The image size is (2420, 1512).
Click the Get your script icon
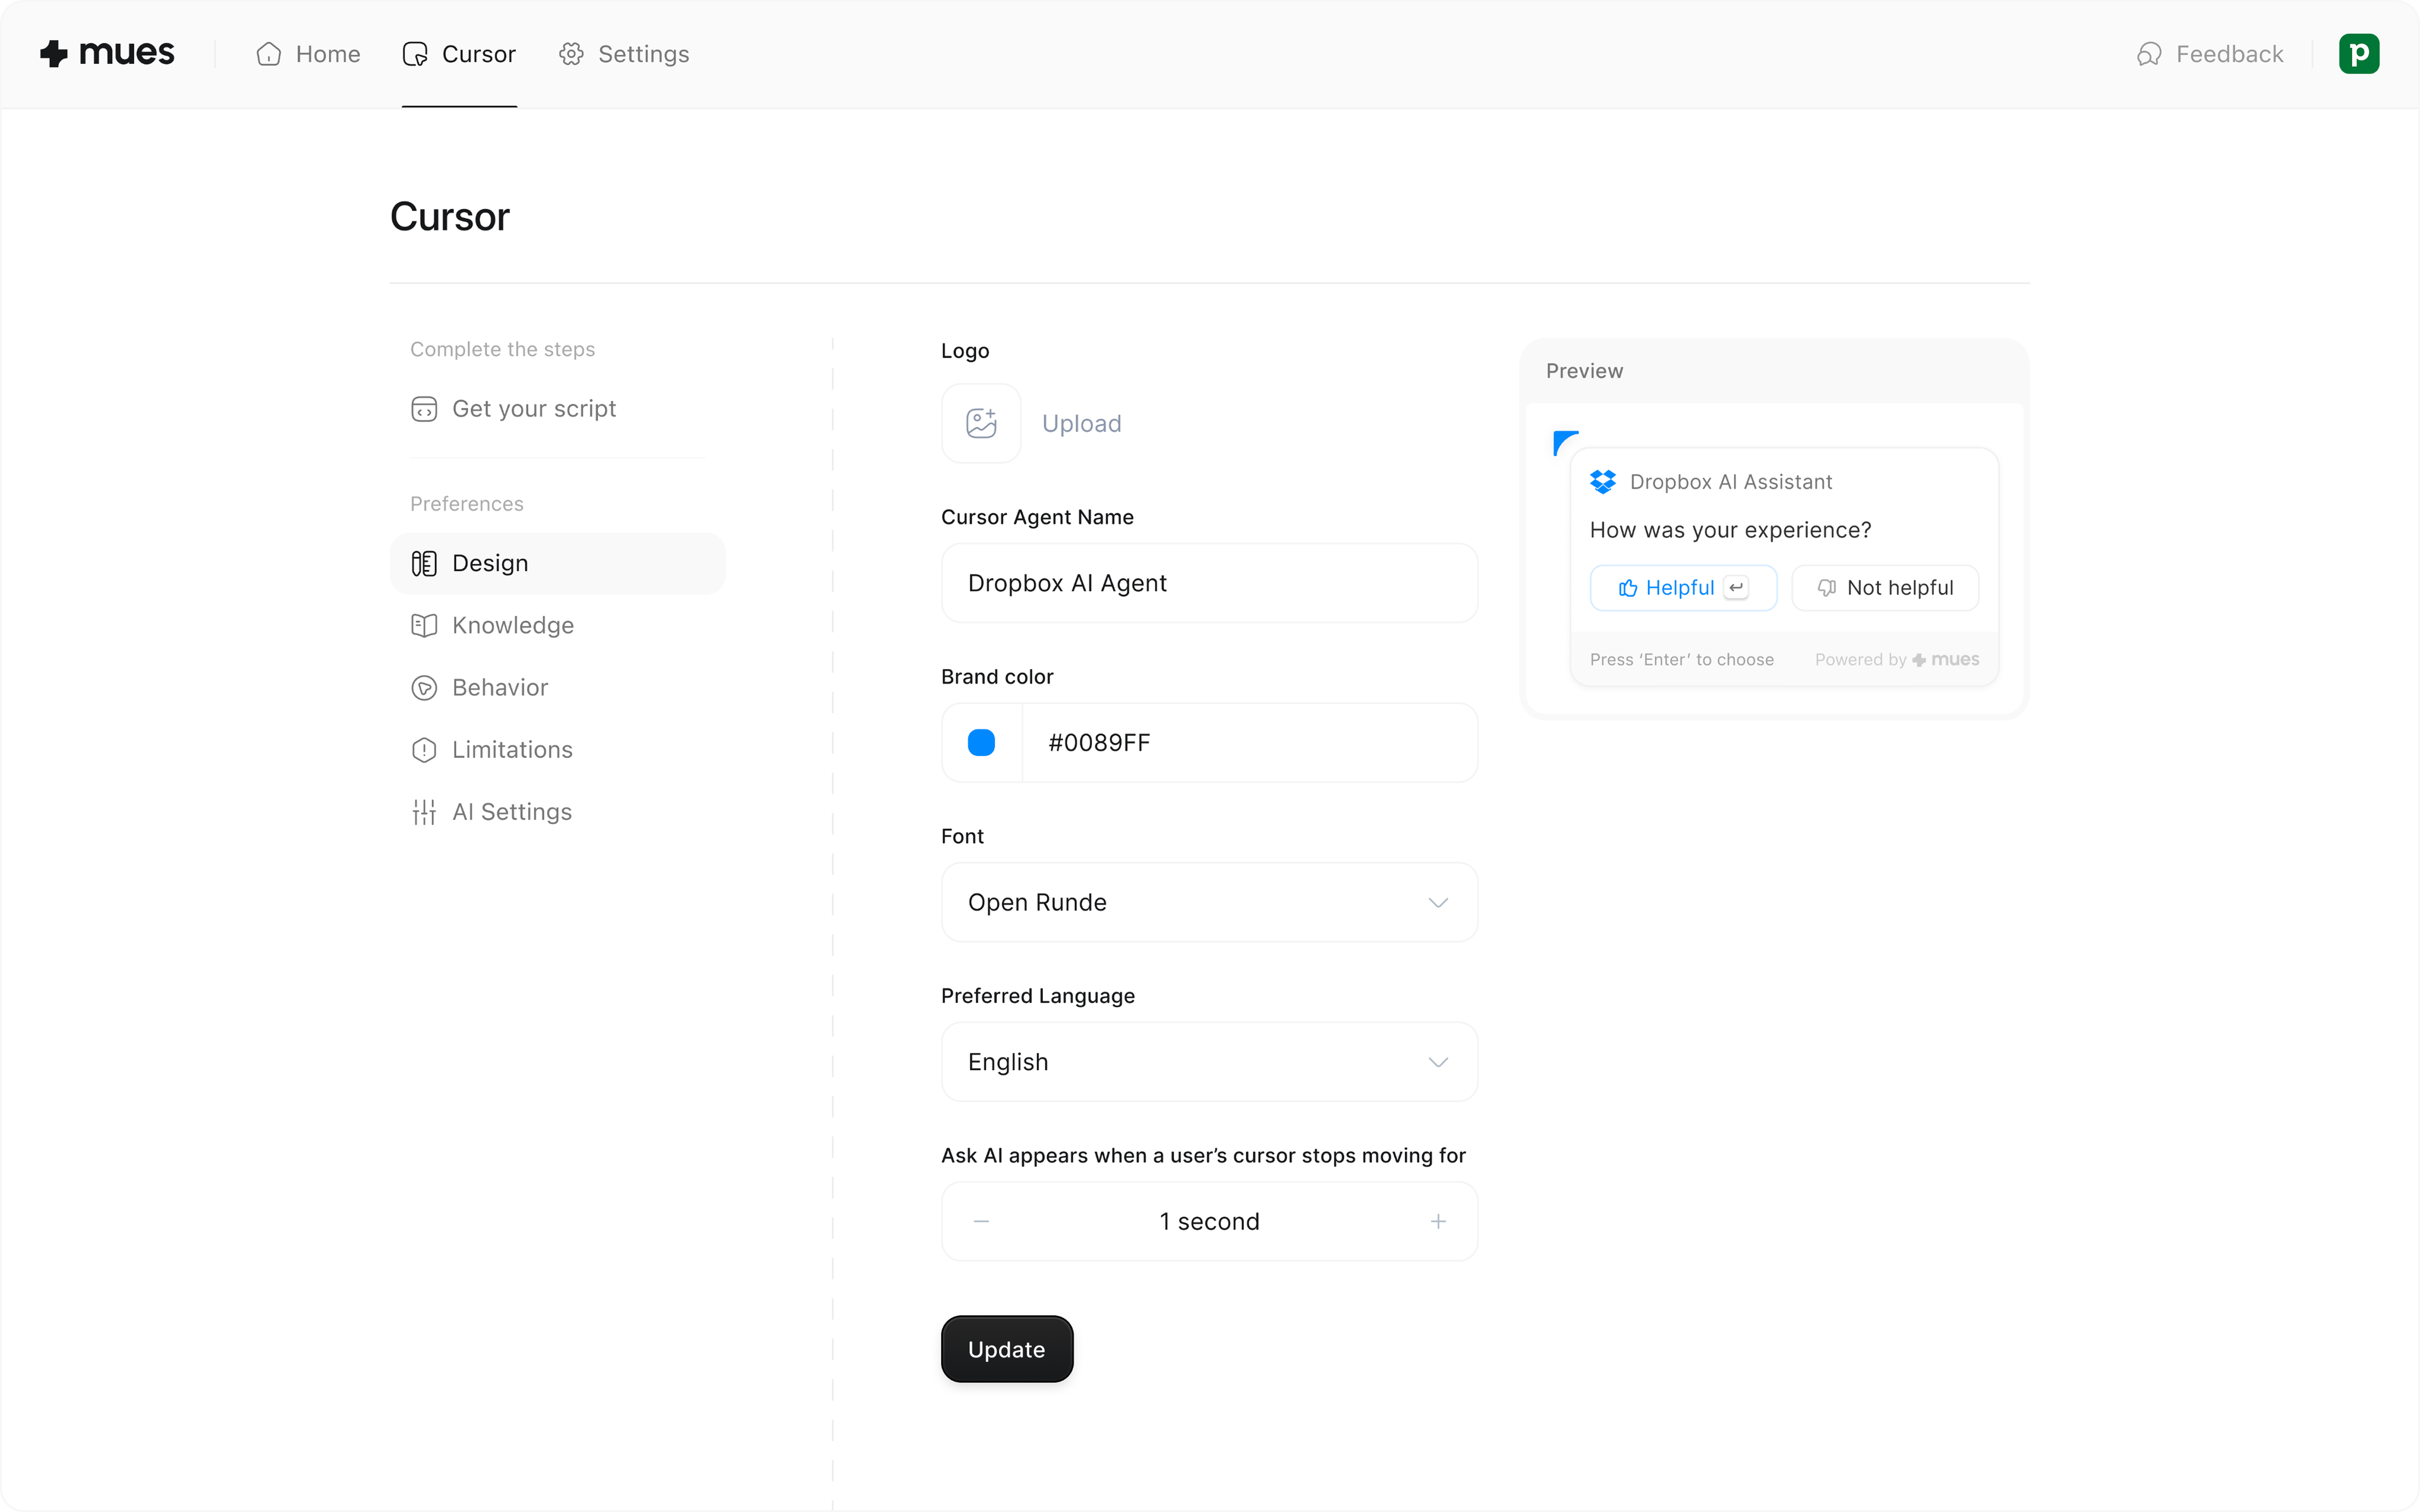pos(424,409)
